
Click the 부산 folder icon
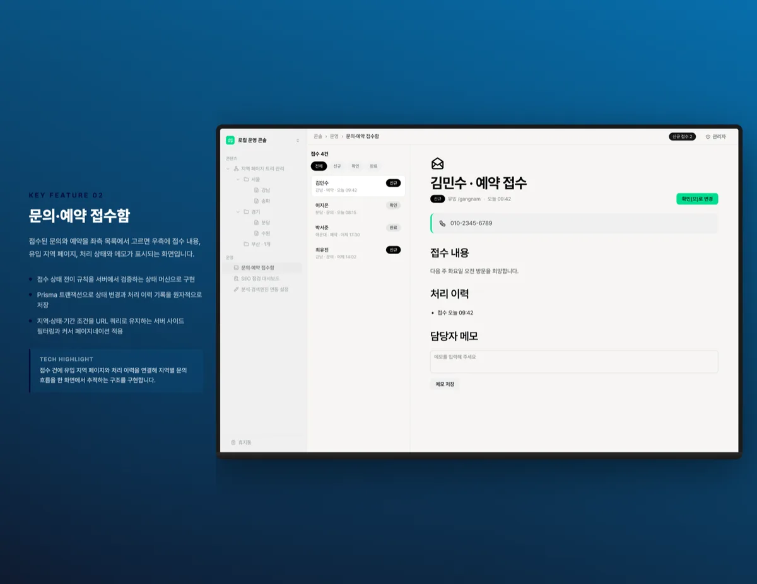(247, 244)
